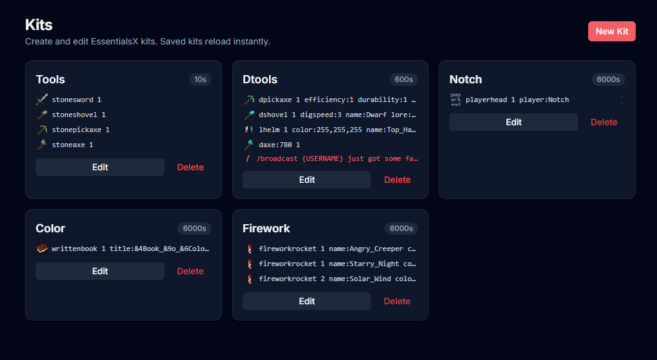Viewport: 657px width, 360px height.
Task: Click the written book icon in Color kit
Action: tap(42, 249)
